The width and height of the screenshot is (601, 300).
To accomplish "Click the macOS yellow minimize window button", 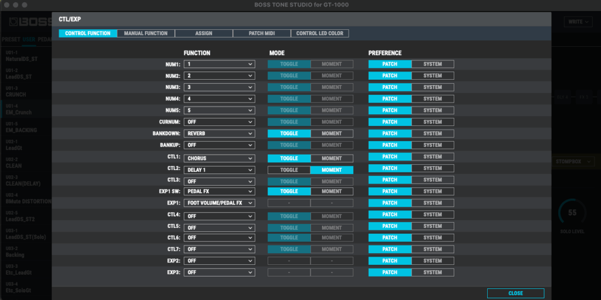I will [x=16, y=5].
